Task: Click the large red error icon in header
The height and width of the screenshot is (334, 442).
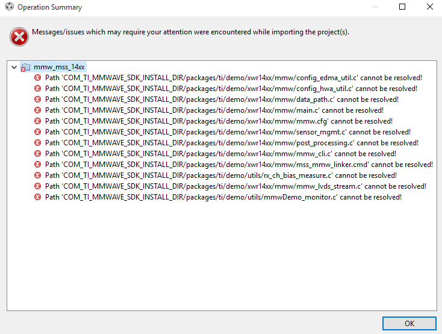Action: [x=19, y=37]
